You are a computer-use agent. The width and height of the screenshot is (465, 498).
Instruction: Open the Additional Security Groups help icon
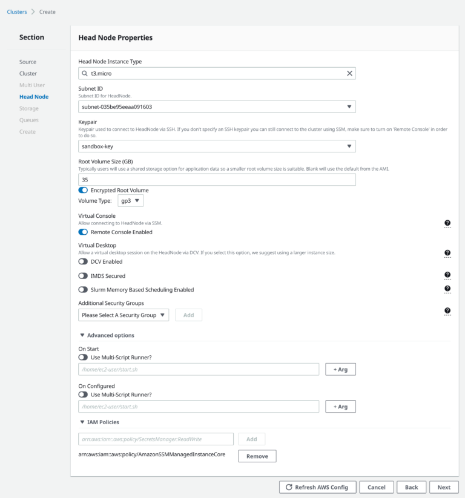pyautogui.click(x=447, y=310)
